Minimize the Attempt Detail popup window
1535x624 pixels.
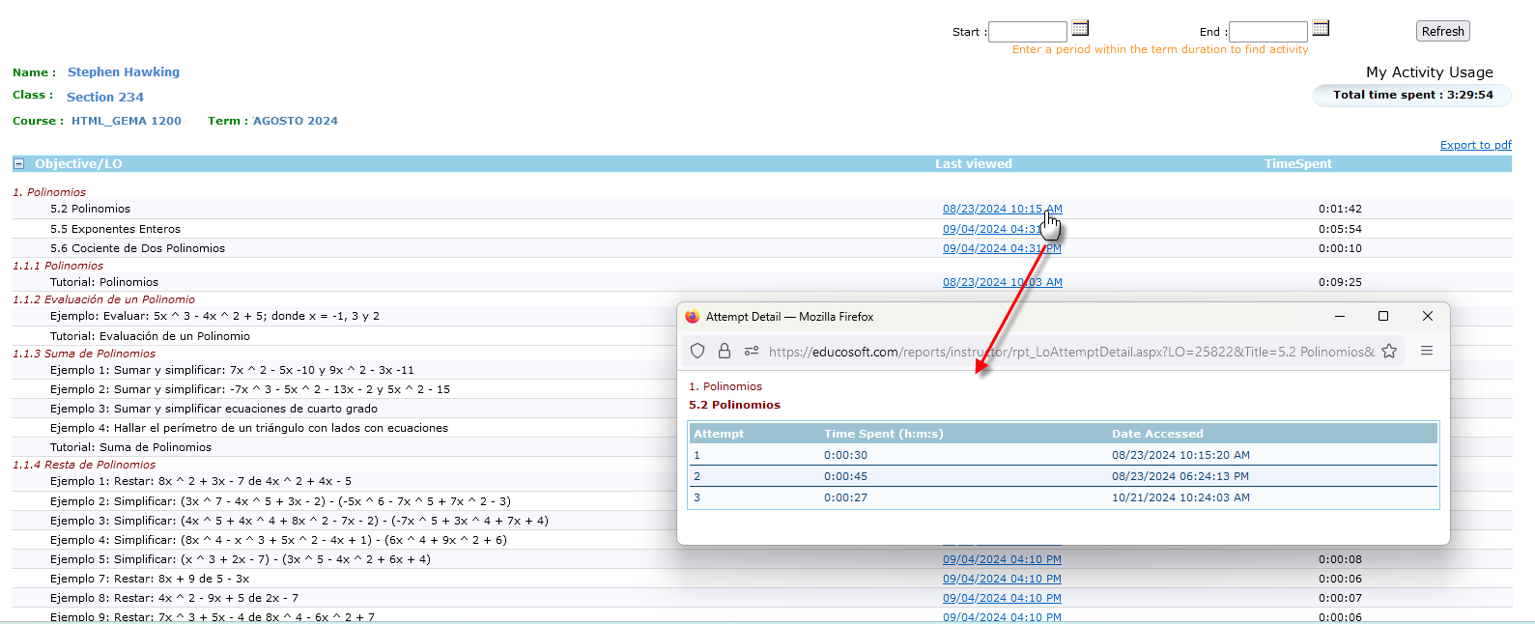coord(1339,317)
